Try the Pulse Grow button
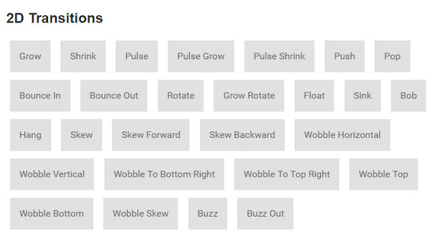 coord(201,56)
